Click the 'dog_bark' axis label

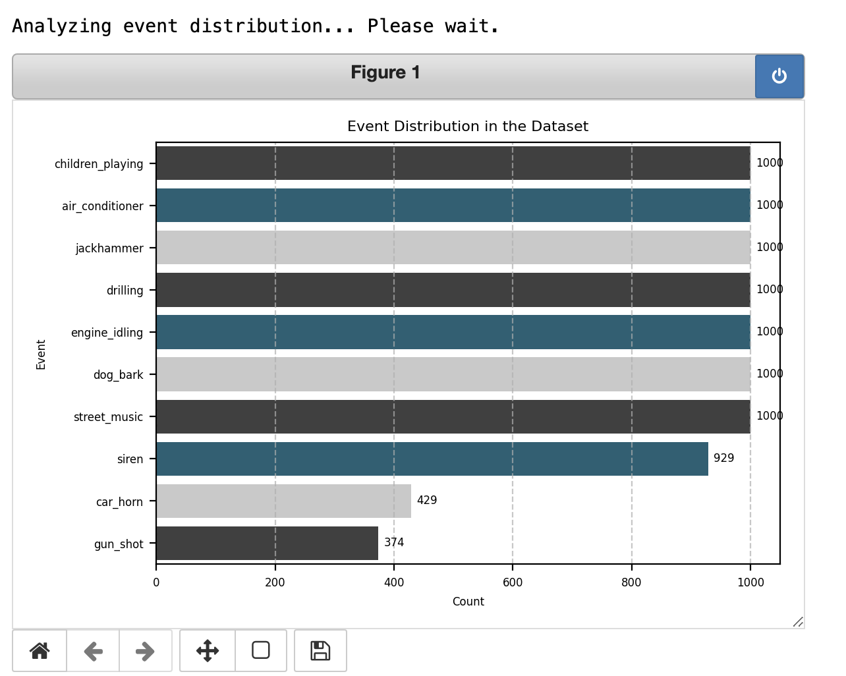(118, 375)
